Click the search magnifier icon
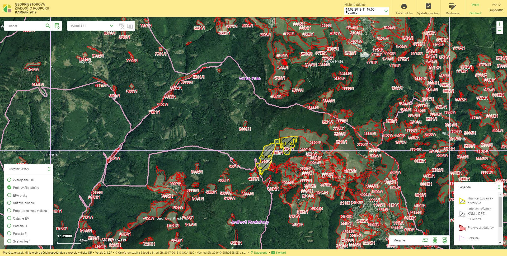Screen dimensions: 507x256 (x=48, y=26)
